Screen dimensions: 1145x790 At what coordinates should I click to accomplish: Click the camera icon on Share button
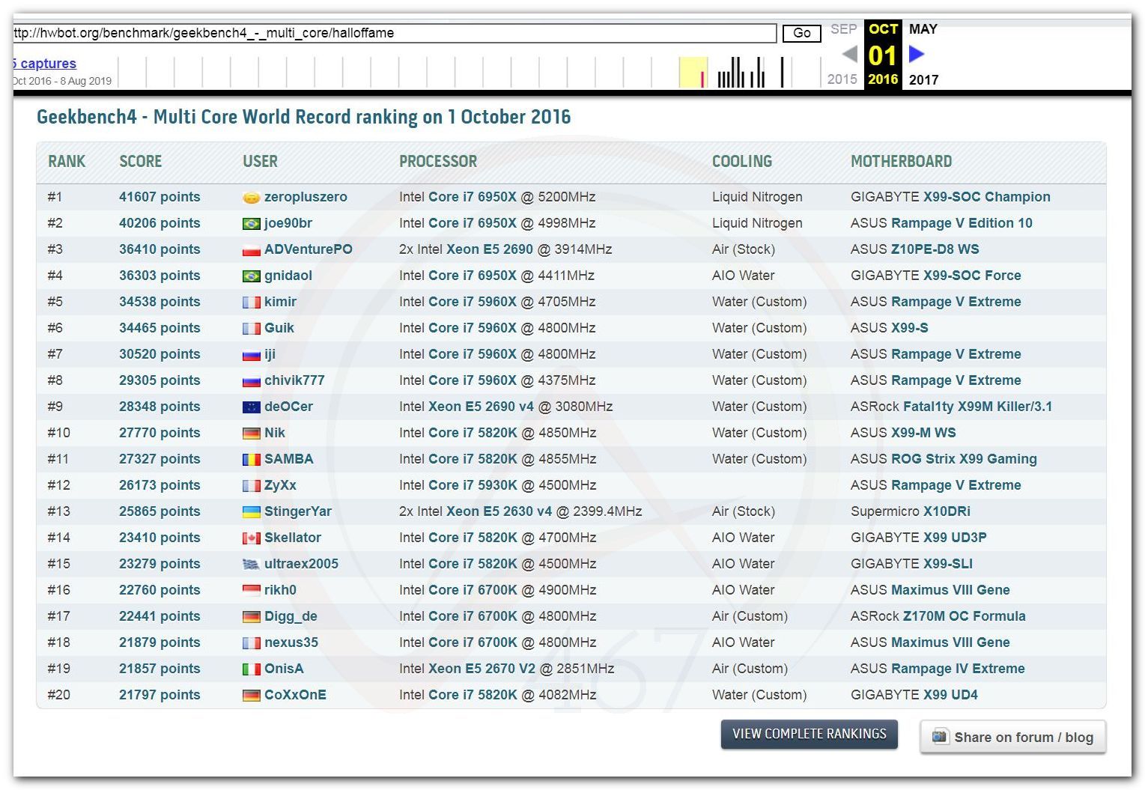click(939, 737)
